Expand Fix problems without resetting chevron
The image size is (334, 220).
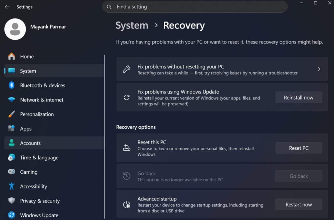point(319,69)
